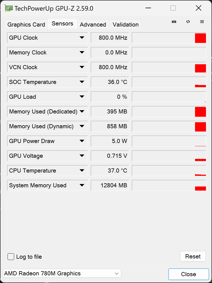Take a screenshot with the camera icon
Screen dimensions: 212x283
pos(174,22)
